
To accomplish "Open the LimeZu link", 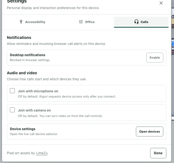I will (x=42, y=153).
